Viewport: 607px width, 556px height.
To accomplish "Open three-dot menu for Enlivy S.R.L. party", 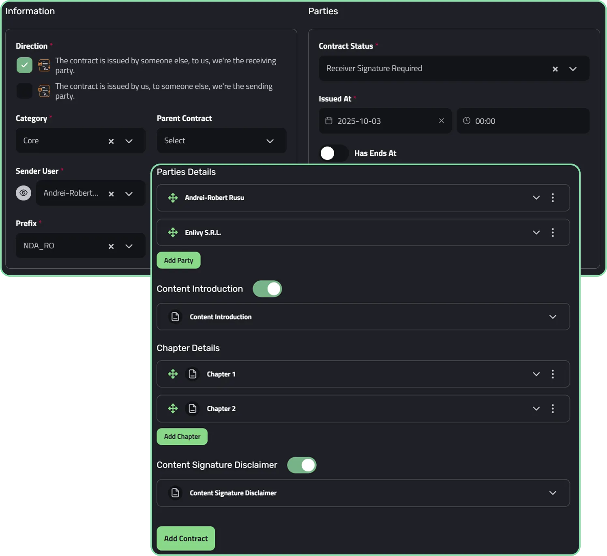I will click(553, 232).
